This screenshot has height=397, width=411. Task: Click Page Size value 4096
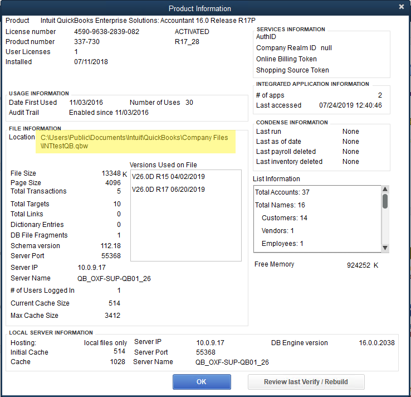[113, 183]
